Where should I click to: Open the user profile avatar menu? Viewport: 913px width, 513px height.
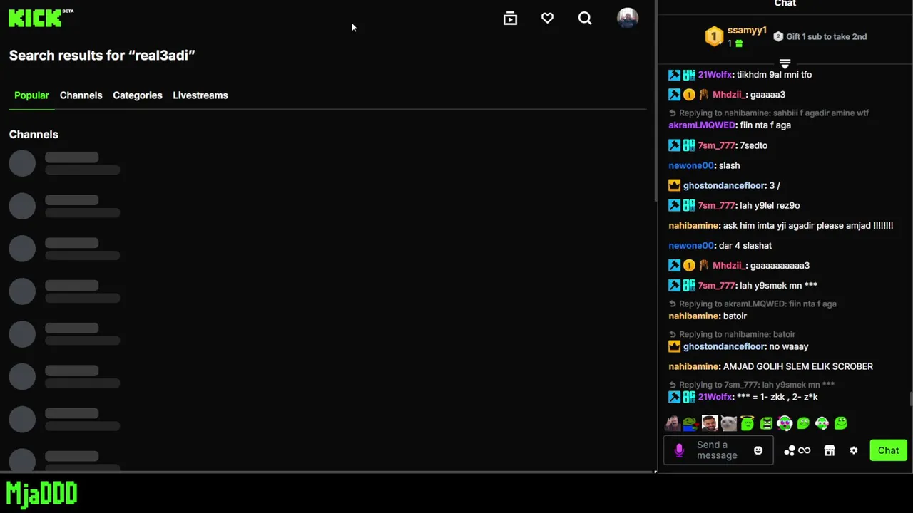coord(628,19)
